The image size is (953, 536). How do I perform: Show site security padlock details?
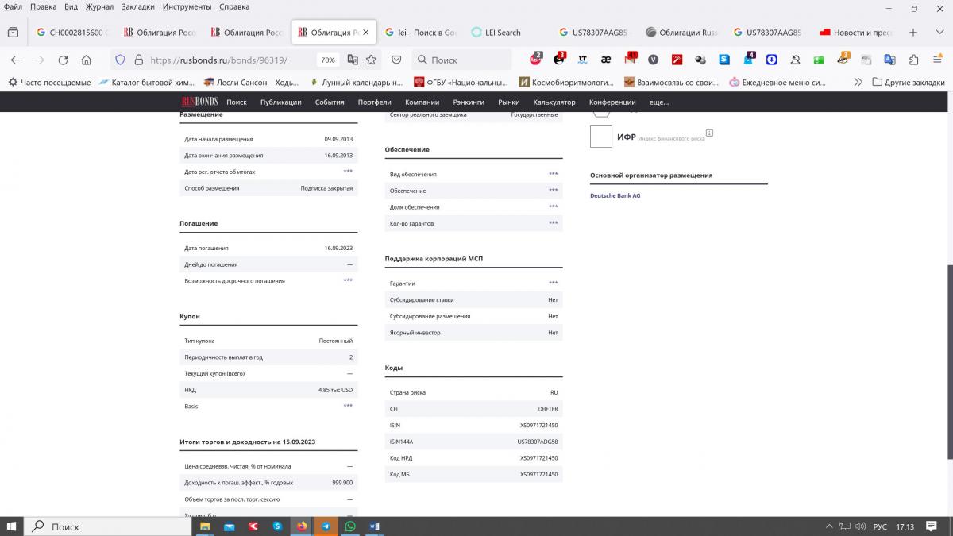click(138, 60)
